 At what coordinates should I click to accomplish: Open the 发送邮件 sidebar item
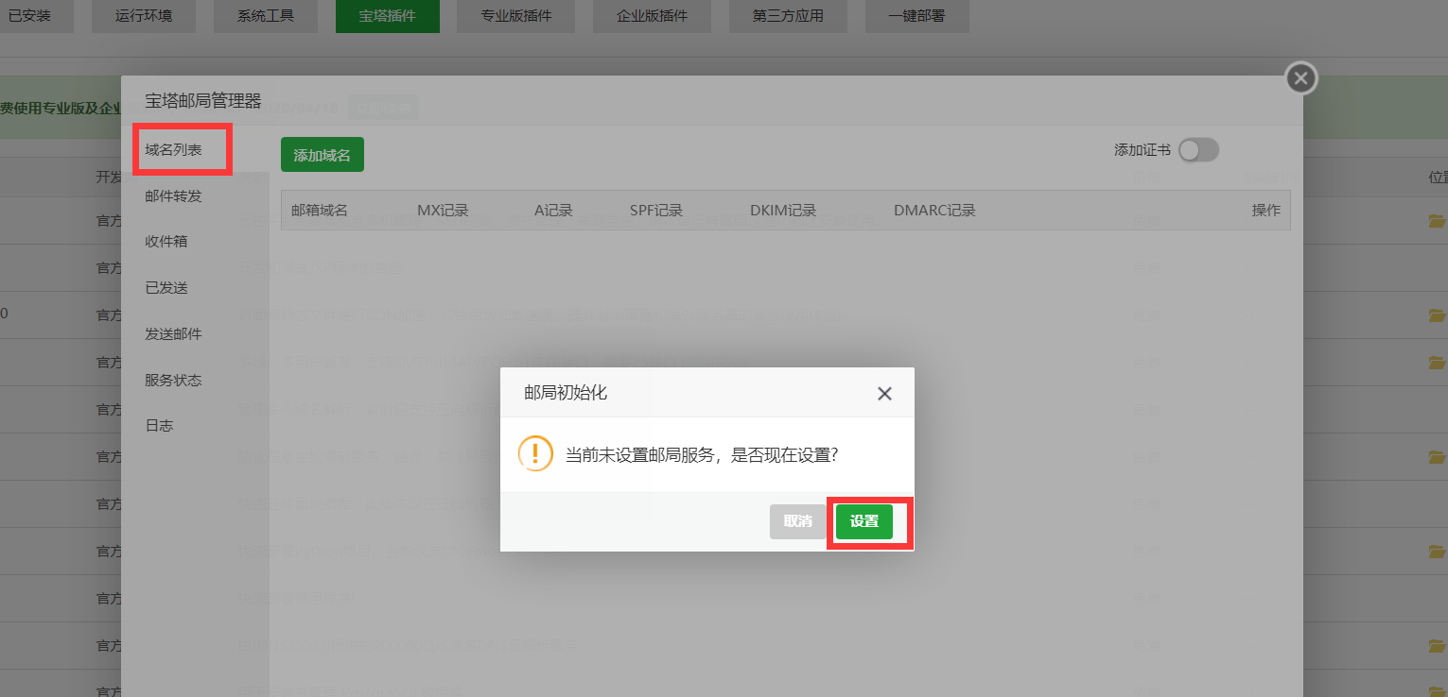click(173, 334)
